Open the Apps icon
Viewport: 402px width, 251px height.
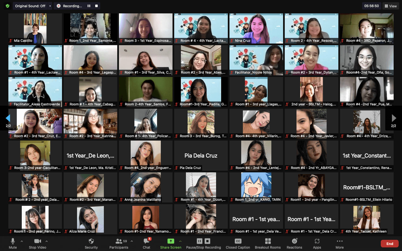pyautogui.click(x=317, y=241)
